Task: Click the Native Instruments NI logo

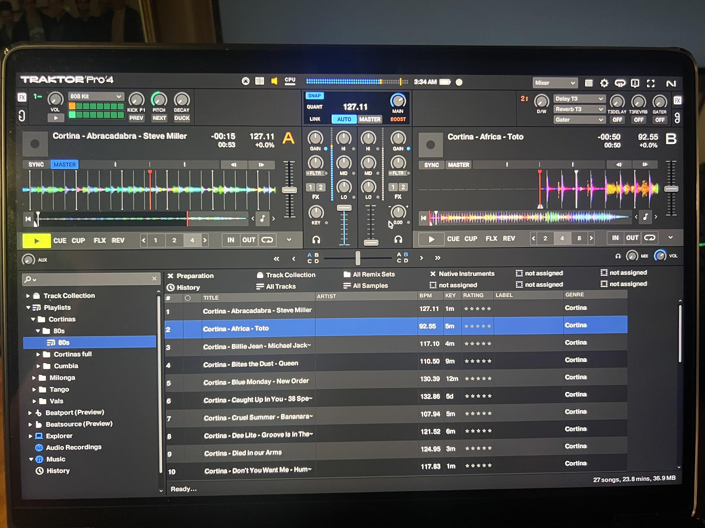Action: coord(671,84)
